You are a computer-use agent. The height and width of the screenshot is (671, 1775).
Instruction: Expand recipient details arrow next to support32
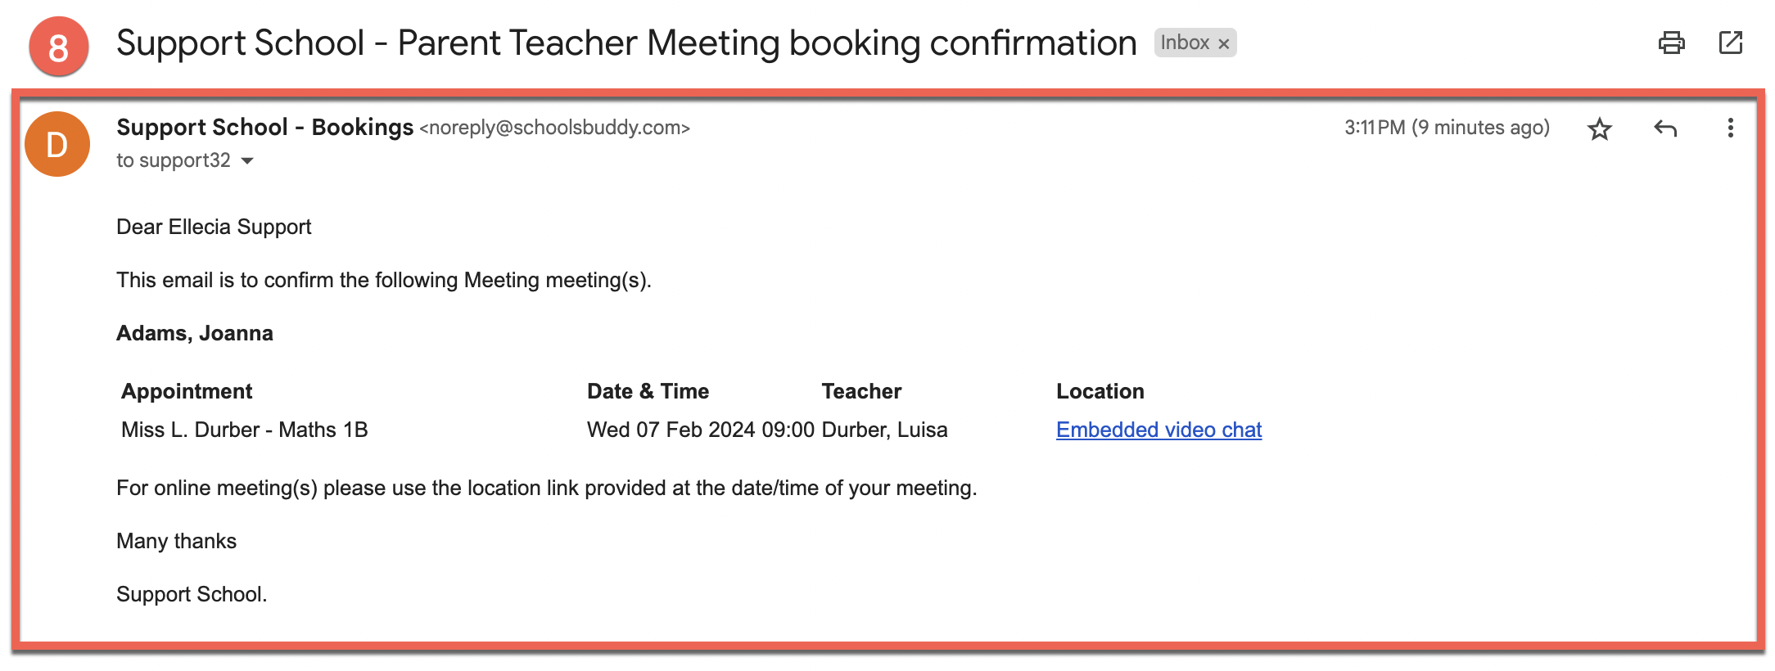tap(247, 161)
